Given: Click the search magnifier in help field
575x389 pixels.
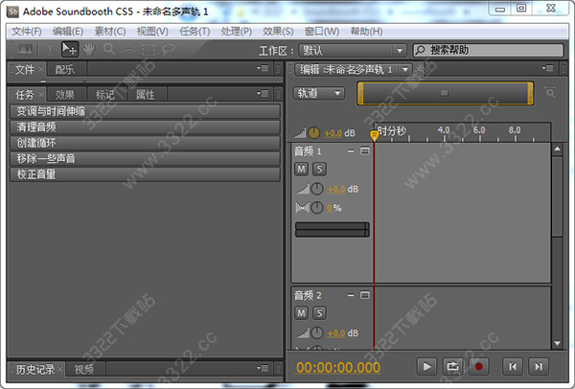Looking at the screenshot, I should coord(421,50).
